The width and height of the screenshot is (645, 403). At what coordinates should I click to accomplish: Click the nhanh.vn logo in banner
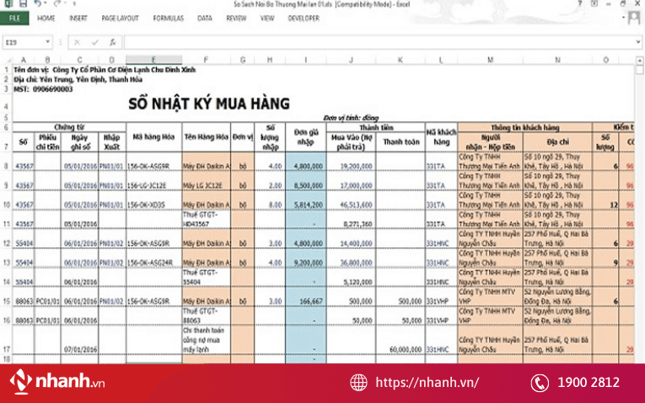[57, 381]
